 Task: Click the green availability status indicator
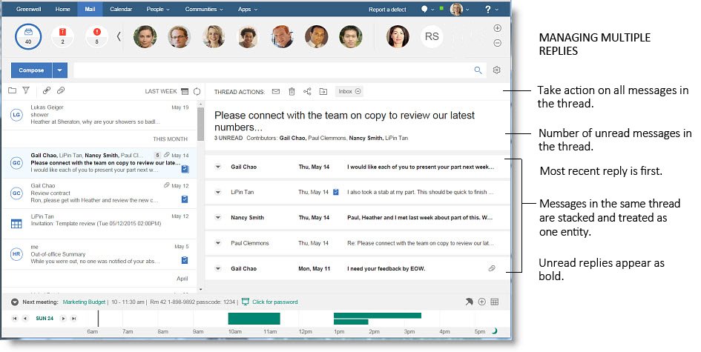click(x=441, y=8)
